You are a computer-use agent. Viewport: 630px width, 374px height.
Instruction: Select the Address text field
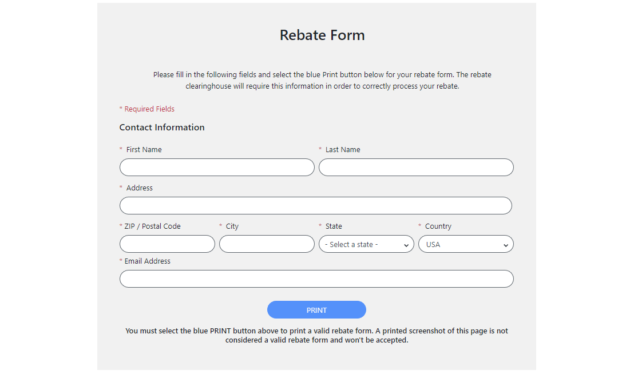315,205
